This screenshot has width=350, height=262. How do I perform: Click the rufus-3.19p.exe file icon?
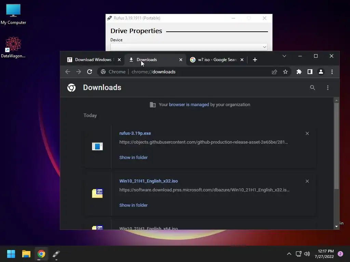97,146
